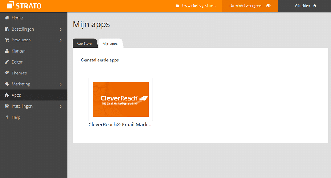
Task: Click the Klanten person icon
Action: coord(7,51)
